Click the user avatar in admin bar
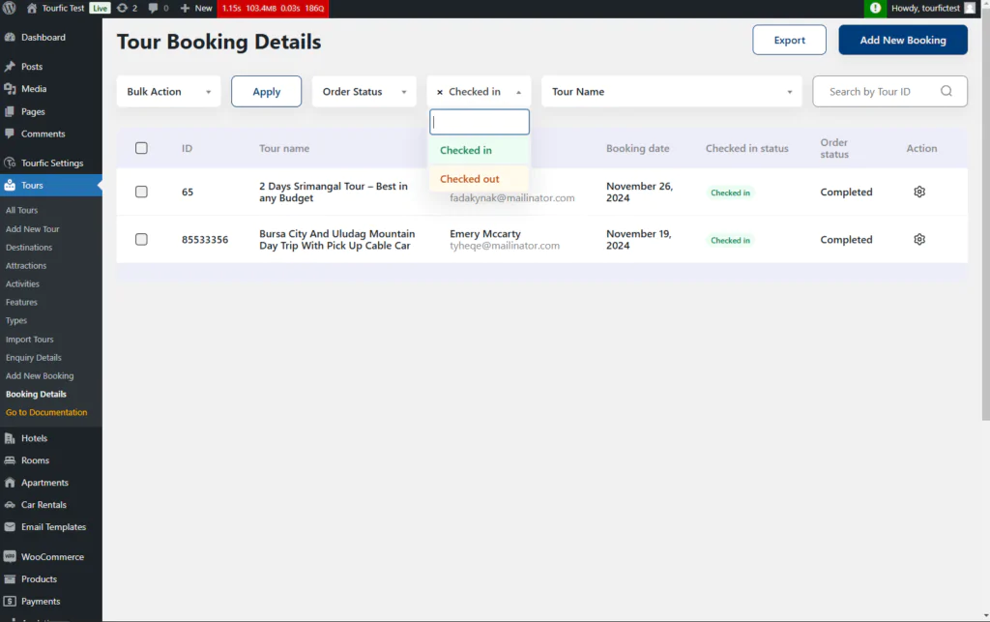The image size is (990, 622). [x=970, y=8]
